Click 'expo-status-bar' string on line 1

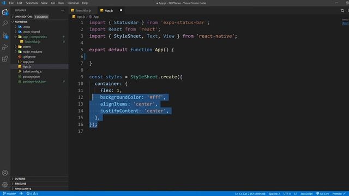(x=184, y=22)
